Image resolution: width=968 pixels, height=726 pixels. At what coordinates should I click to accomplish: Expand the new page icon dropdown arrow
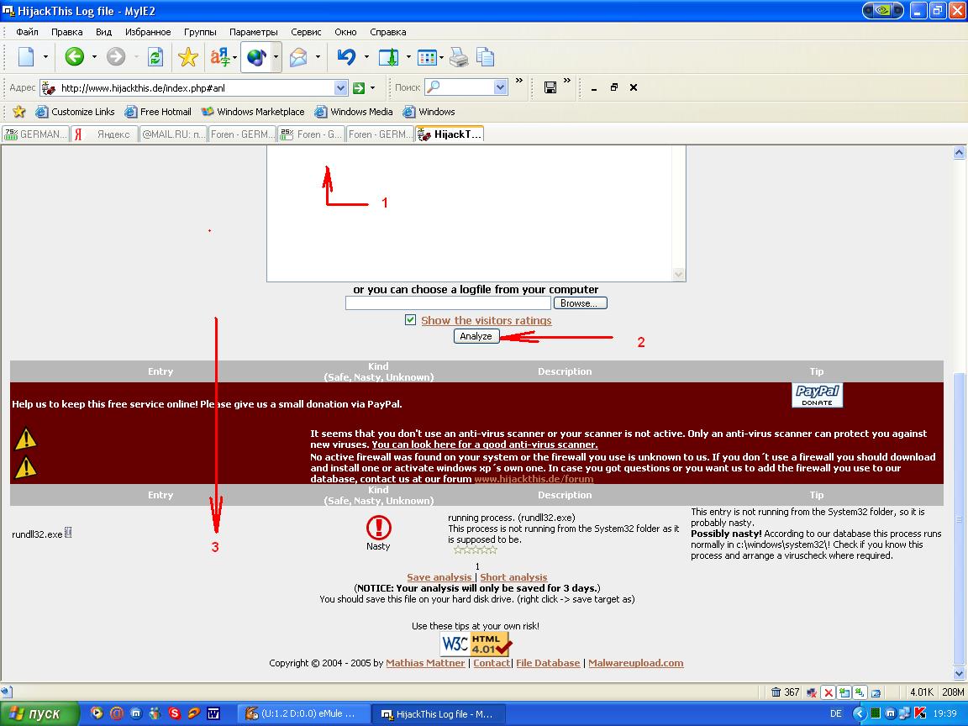tap(46, 57)
